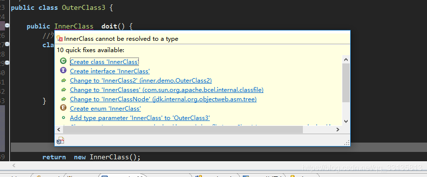
Task: Collapse the doit() method using its fold marker
Action: pos(7,25)
